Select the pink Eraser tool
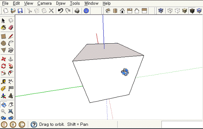The image size is (203, 129). point(11,27)
